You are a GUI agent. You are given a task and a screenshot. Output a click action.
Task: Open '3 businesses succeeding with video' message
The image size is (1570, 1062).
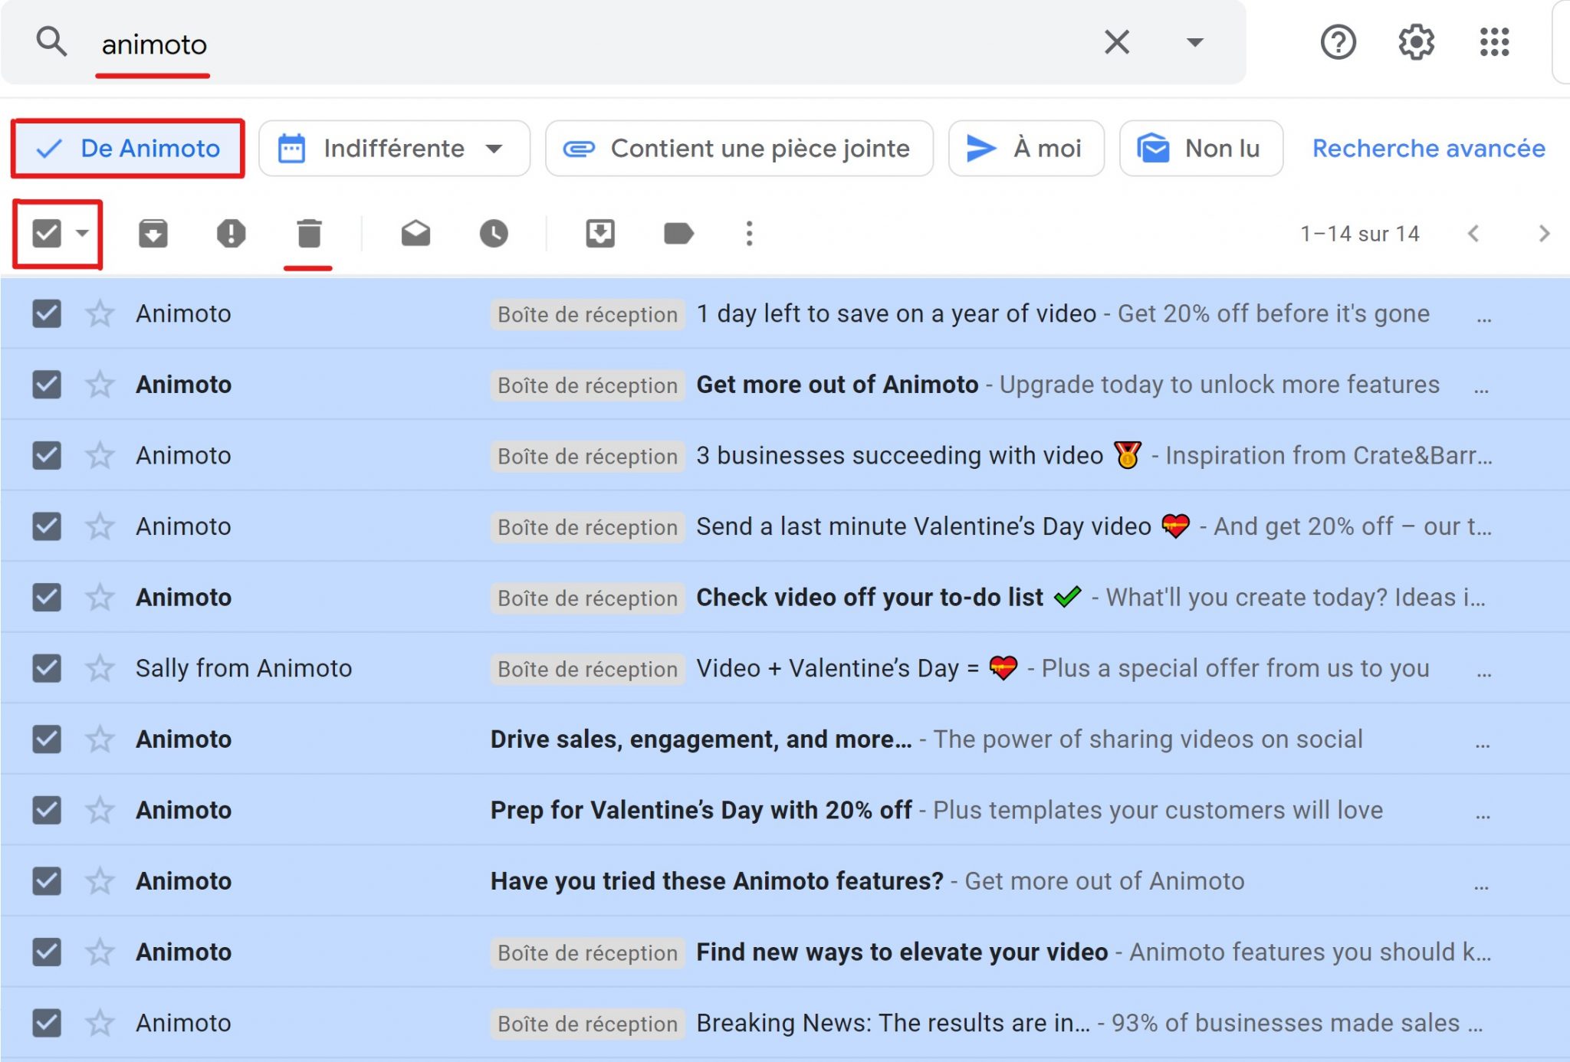[899, 455]
